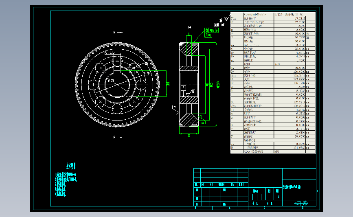This screenshot has height=217, width=353.
Task: Click the cyan technical requirements heading
Action: (x=71, y=166)
